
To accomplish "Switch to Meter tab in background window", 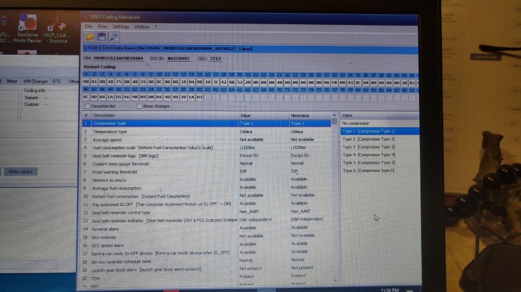I will [x=12, y=81].
